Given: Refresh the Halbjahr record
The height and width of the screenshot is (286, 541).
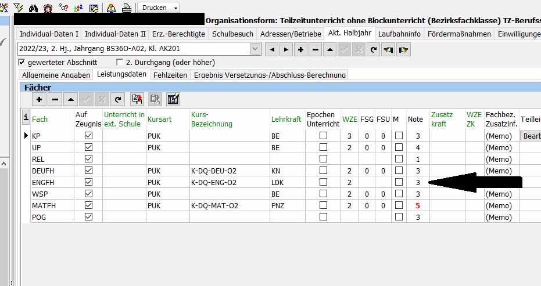Looking at the screenshot, I should pos(373,50).
